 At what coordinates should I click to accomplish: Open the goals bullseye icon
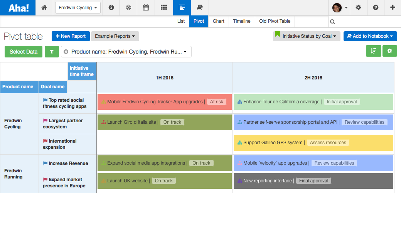tap(128, 7)
